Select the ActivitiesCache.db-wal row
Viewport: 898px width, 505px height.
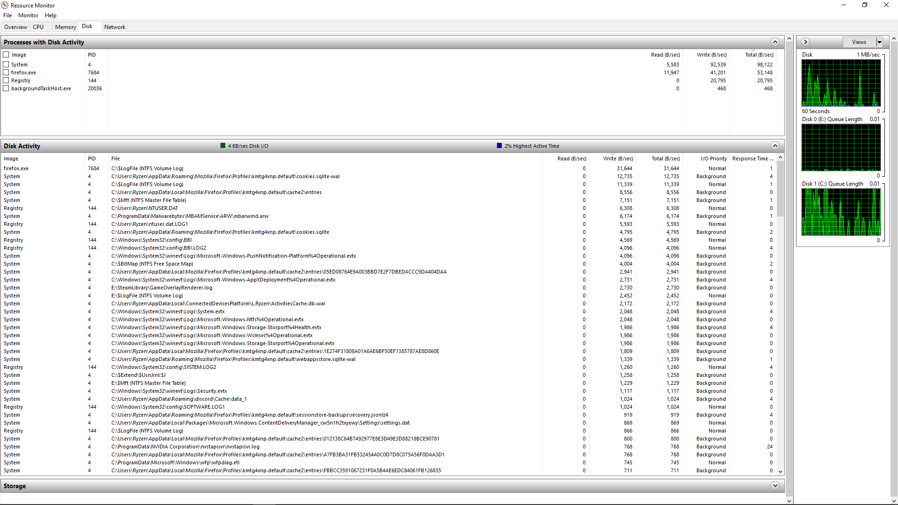point(388,303)
